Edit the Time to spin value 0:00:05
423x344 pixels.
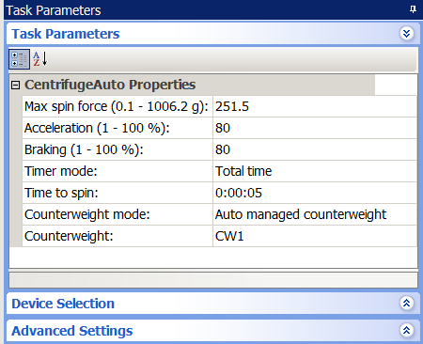(315, 193)
